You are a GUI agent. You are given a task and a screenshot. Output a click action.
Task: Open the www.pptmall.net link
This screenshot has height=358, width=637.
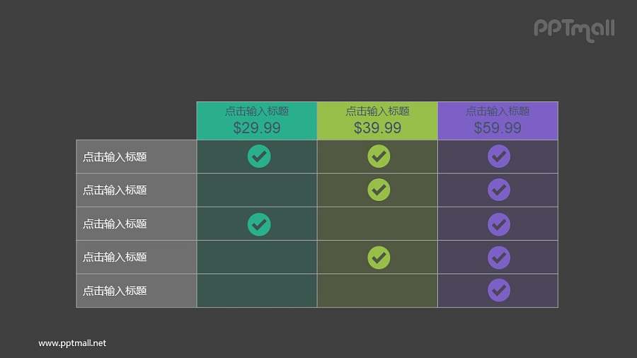pyautogui.click(x=72, y=343)
